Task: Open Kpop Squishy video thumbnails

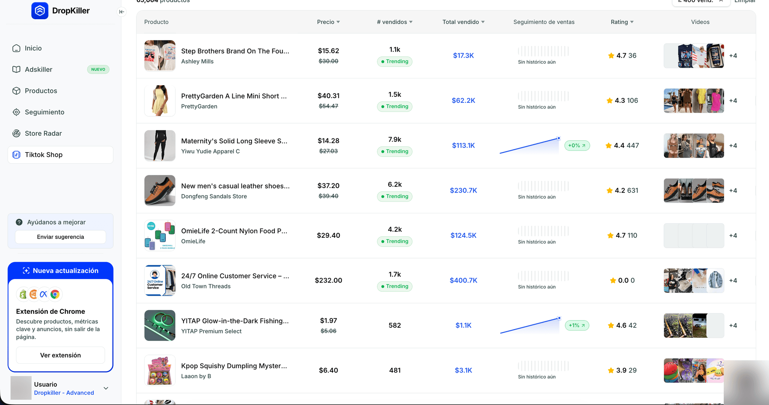Action: 694,371
